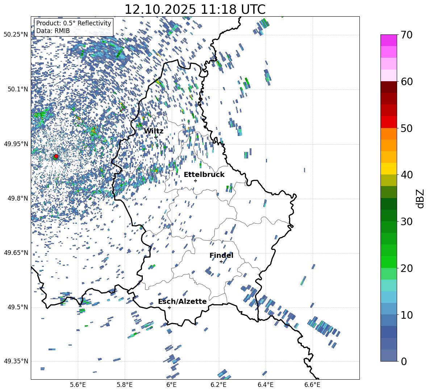
Task: Pick the bright green colorbar segment at 20 dBZ
Action: point(389,262)
